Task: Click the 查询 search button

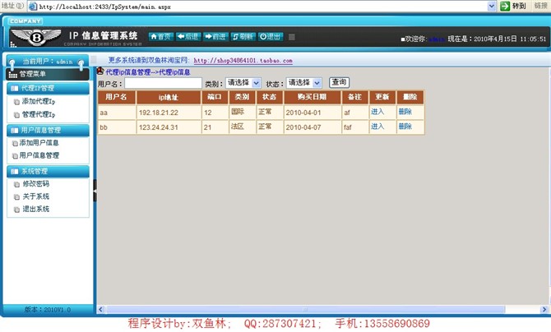Action: [339, 82]
